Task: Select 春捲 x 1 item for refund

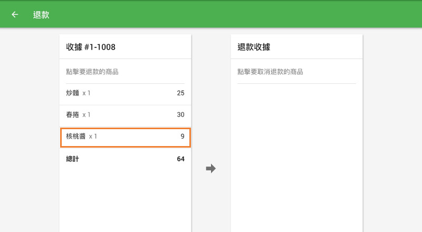Action: click(125, 114)
